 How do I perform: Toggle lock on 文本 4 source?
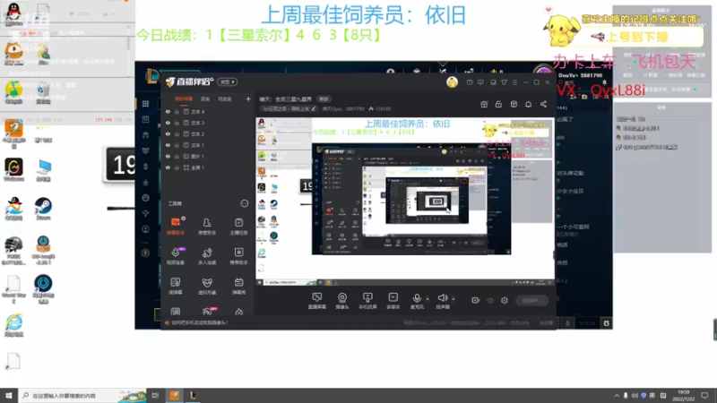(x=177, y=111)
